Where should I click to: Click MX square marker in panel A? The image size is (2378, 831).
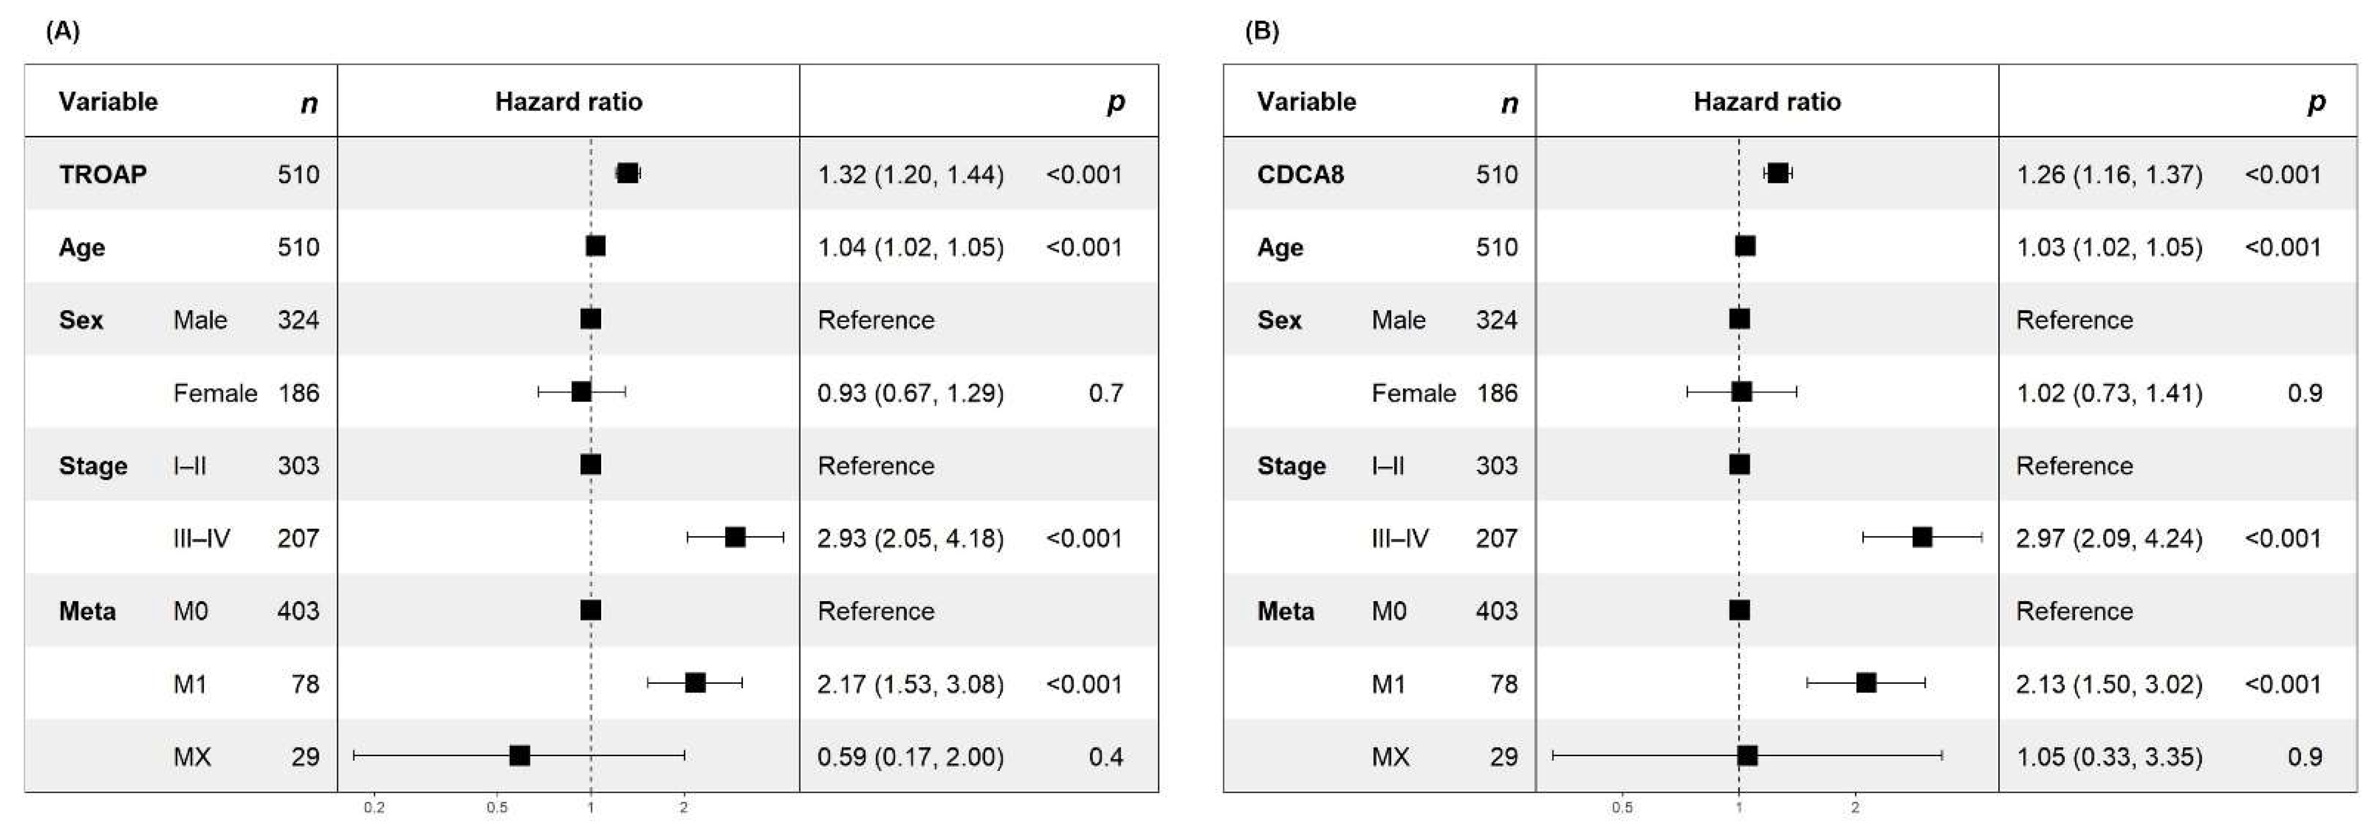point(520,756)
